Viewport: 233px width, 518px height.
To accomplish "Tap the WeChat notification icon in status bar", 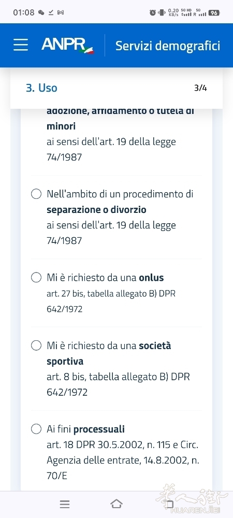I will point(41,12).
